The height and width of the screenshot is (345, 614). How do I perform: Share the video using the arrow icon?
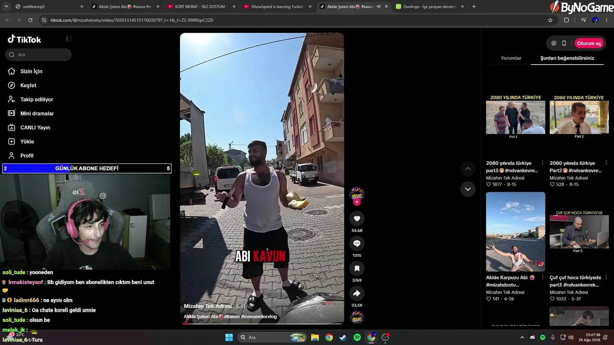pyautogui.click(x=357, y=293)
